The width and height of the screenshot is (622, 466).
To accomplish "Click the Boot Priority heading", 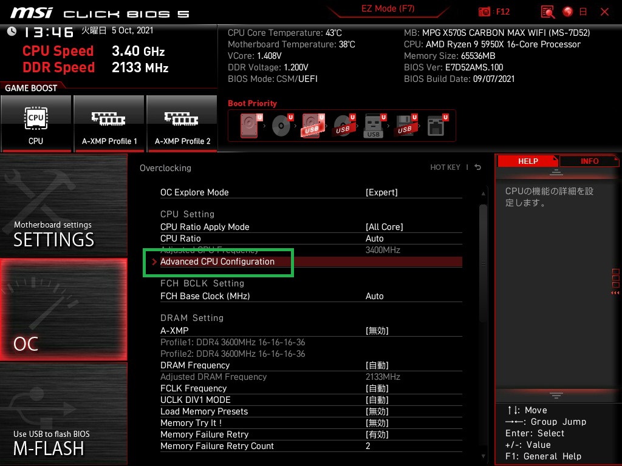I will (252, 103).
